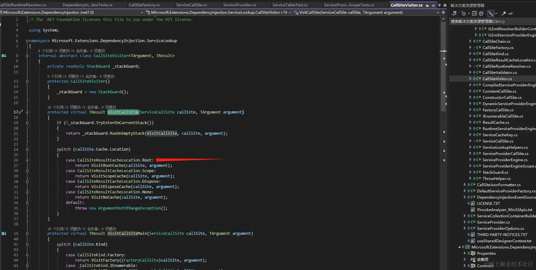Open ThrowHelper.cs from the file tree
This screenshot has width=536, height=270.
coord(496,178)
